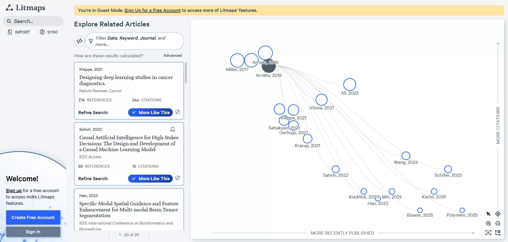508x242 pixels.
Task: Click inside the Search field
Action: pos(33,21)
